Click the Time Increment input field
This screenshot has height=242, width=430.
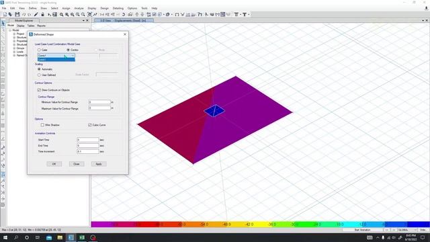[88, 151]
